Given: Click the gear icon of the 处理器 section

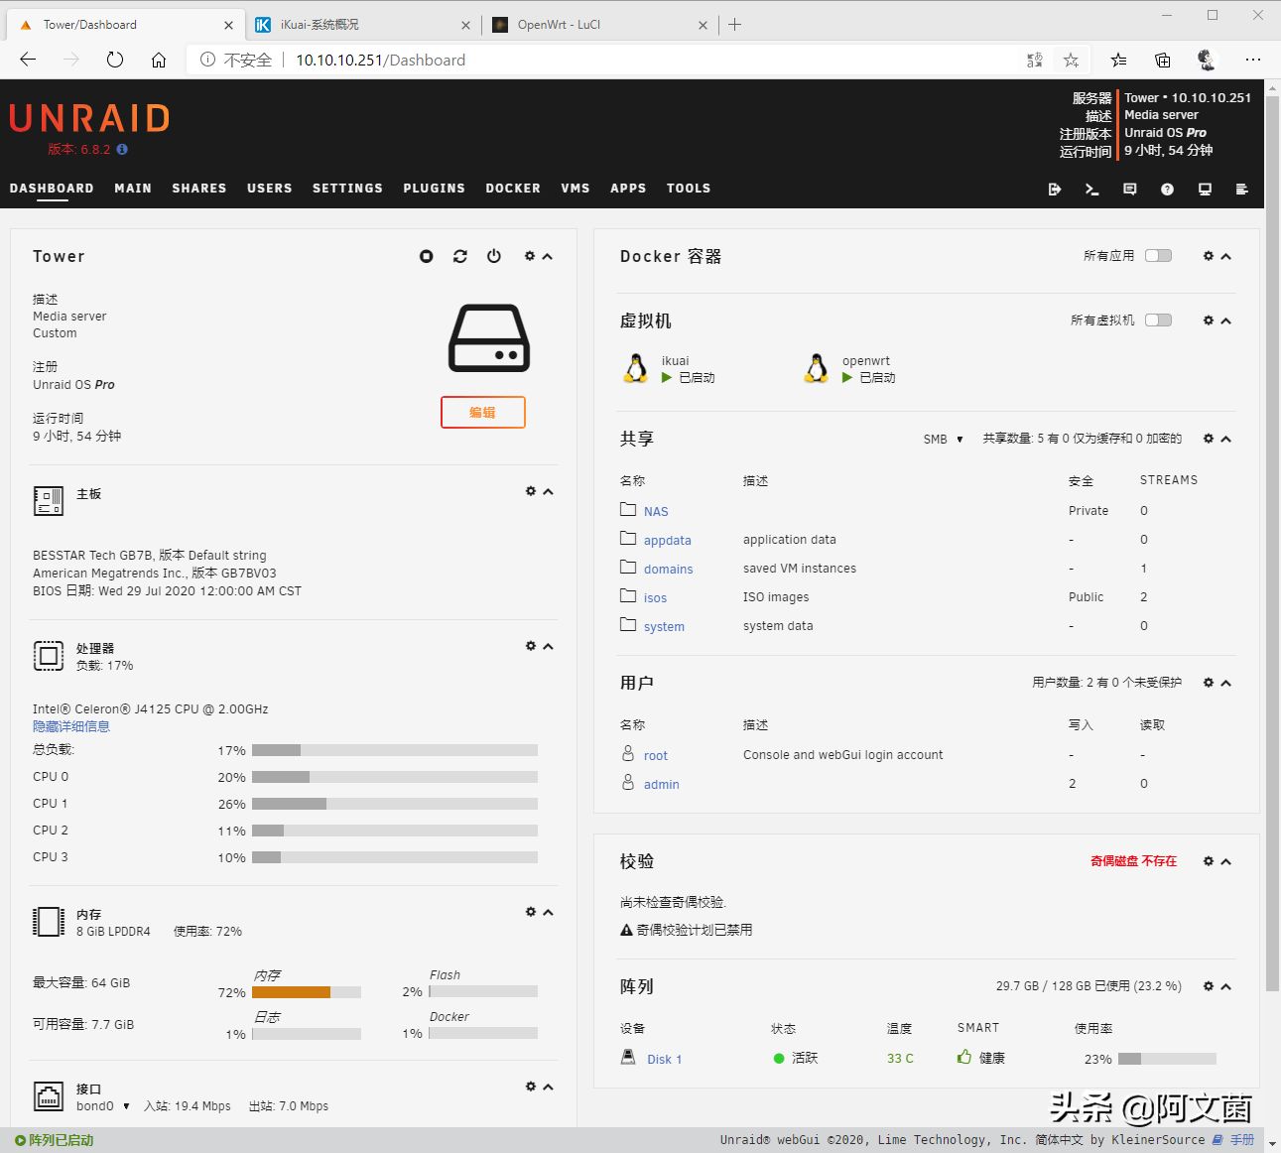Looking at the screenshot, I should click(531, 646).
